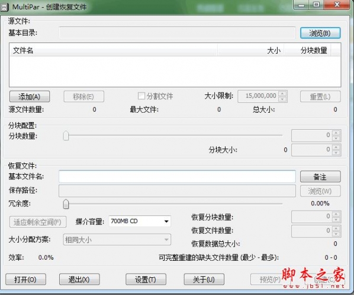The height and width of the screenshot is (295, 354).
Task: Click the 0.00% redundancy value text
Action: pyautogui.click(x=320, y=204)
